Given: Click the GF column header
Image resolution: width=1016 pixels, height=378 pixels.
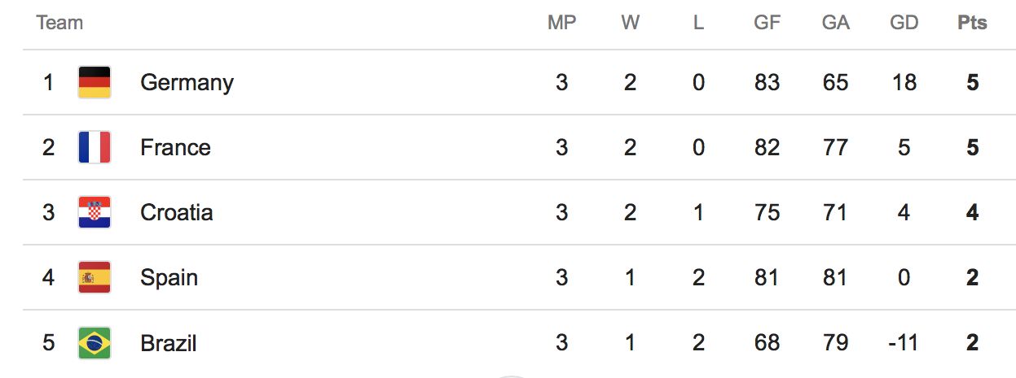Looking at the screenshot, I should [767, 23].
